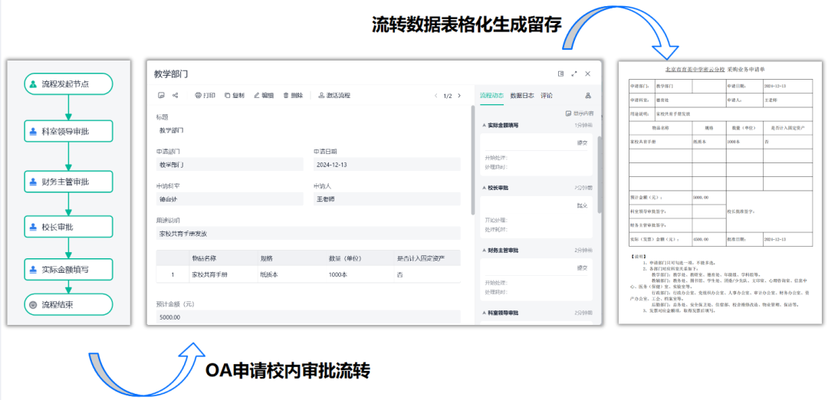Open the participants icon beside 评论 tab
The width and height of the screenshot is (828, 400).
coord(588,96)
